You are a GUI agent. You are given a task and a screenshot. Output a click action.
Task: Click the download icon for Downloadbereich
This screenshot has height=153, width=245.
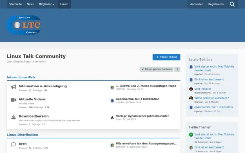pyautogui.click(x=13, y=117)
